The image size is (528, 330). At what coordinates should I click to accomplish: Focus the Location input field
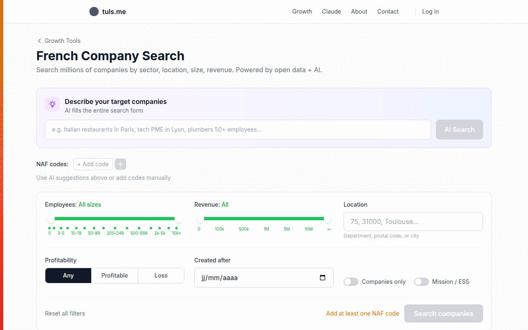pos(413,222)
